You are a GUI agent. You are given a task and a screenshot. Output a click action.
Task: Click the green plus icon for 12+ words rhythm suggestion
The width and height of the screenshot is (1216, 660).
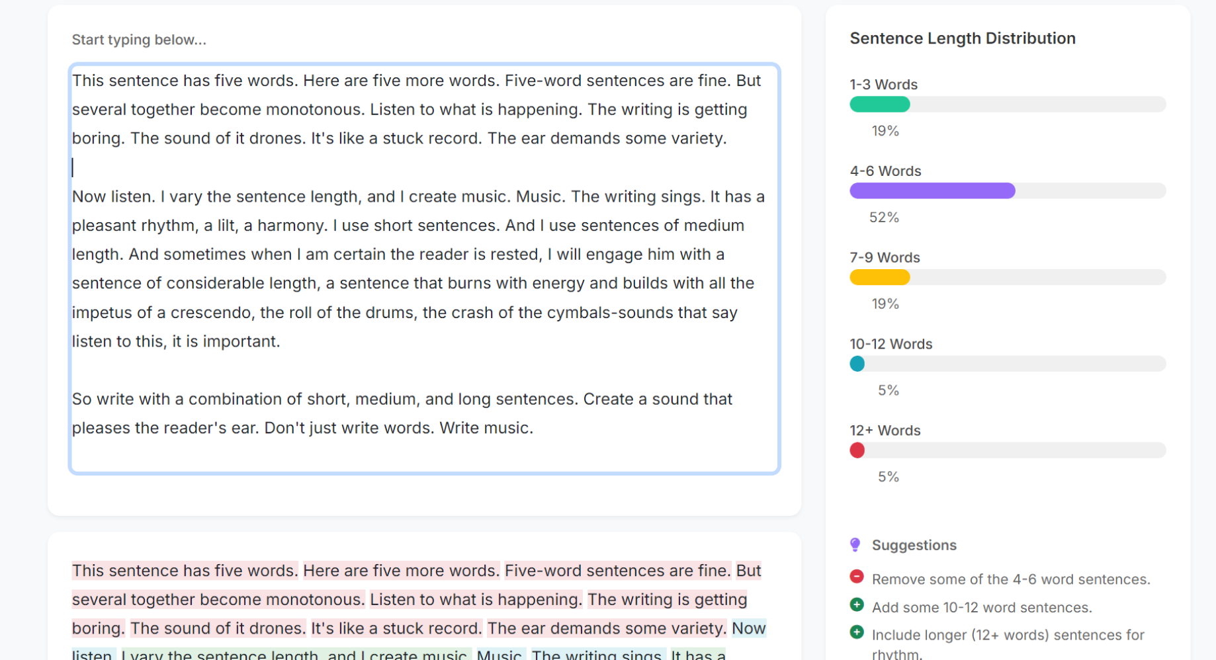pos(857,633)
